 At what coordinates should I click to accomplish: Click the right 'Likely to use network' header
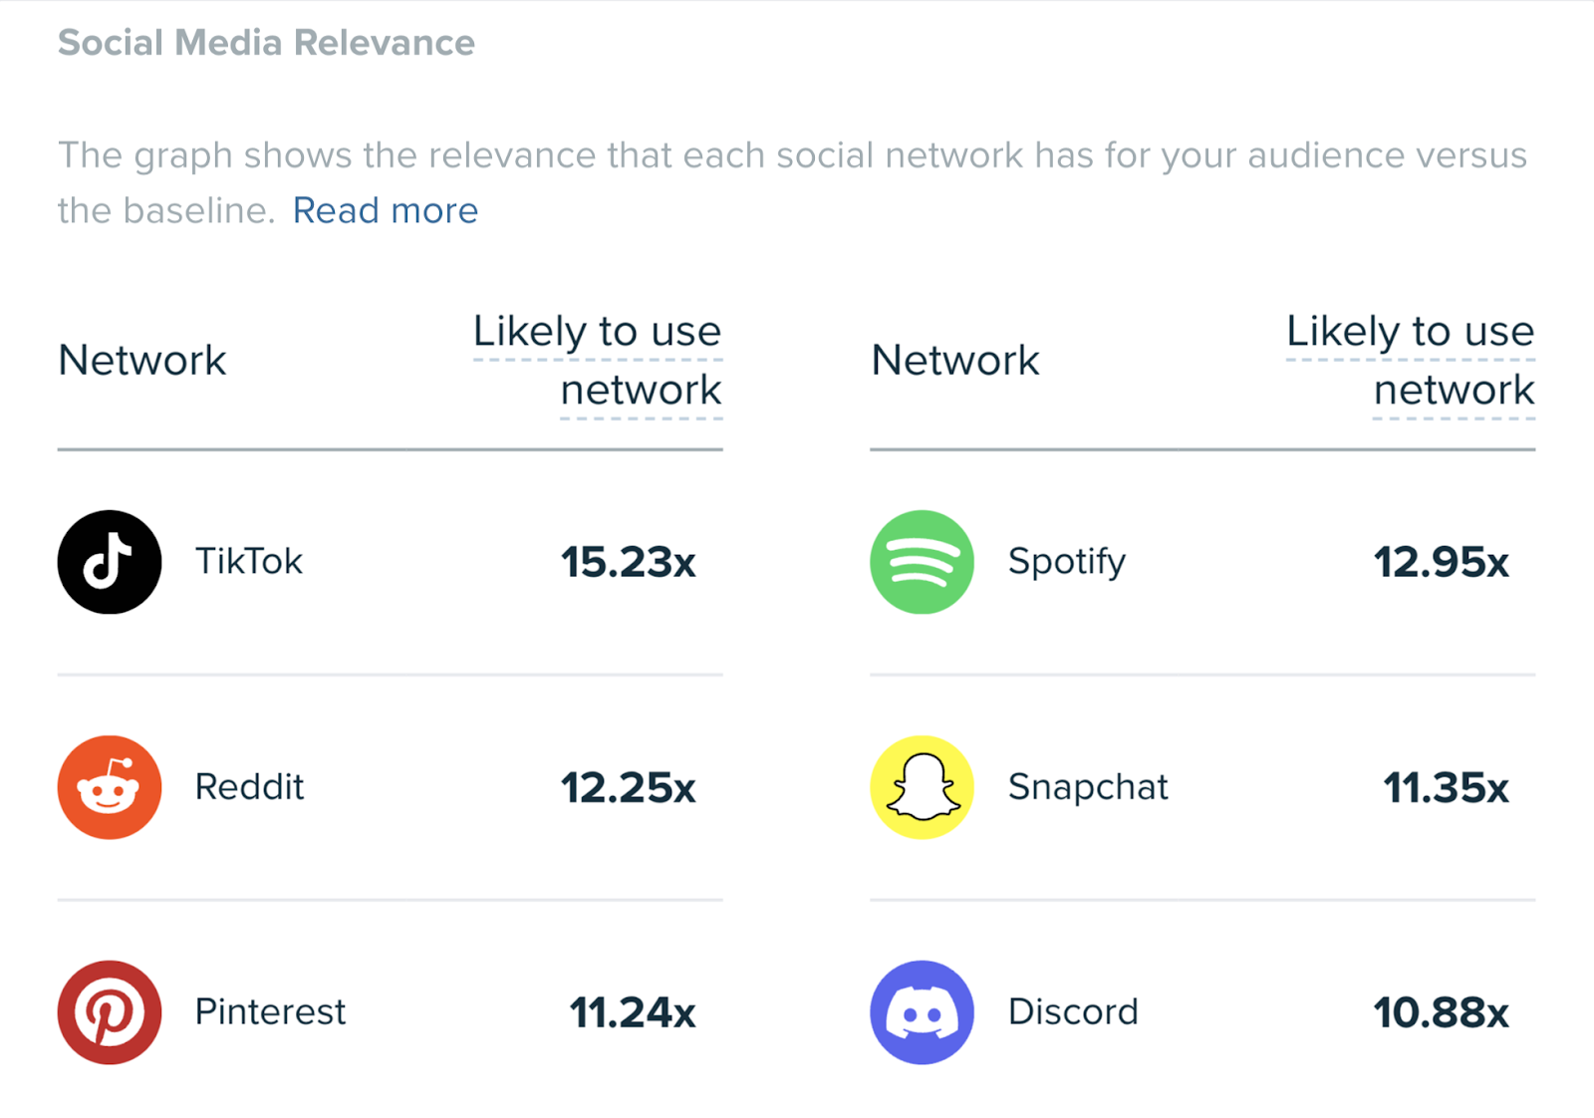click(x=1410, y=361)
